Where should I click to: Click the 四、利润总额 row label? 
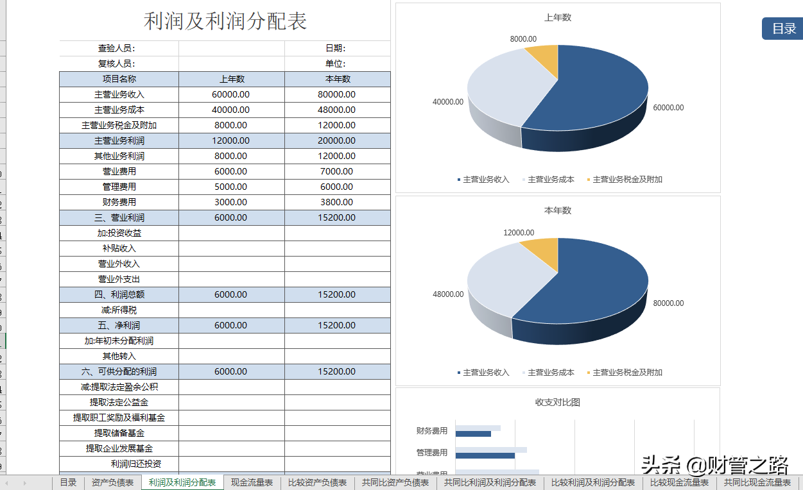119,294
